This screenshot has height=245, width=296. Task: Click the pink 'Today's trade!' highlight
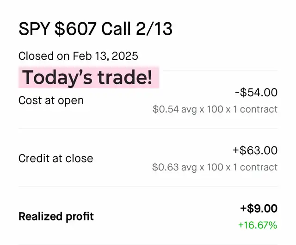point(88,77)
